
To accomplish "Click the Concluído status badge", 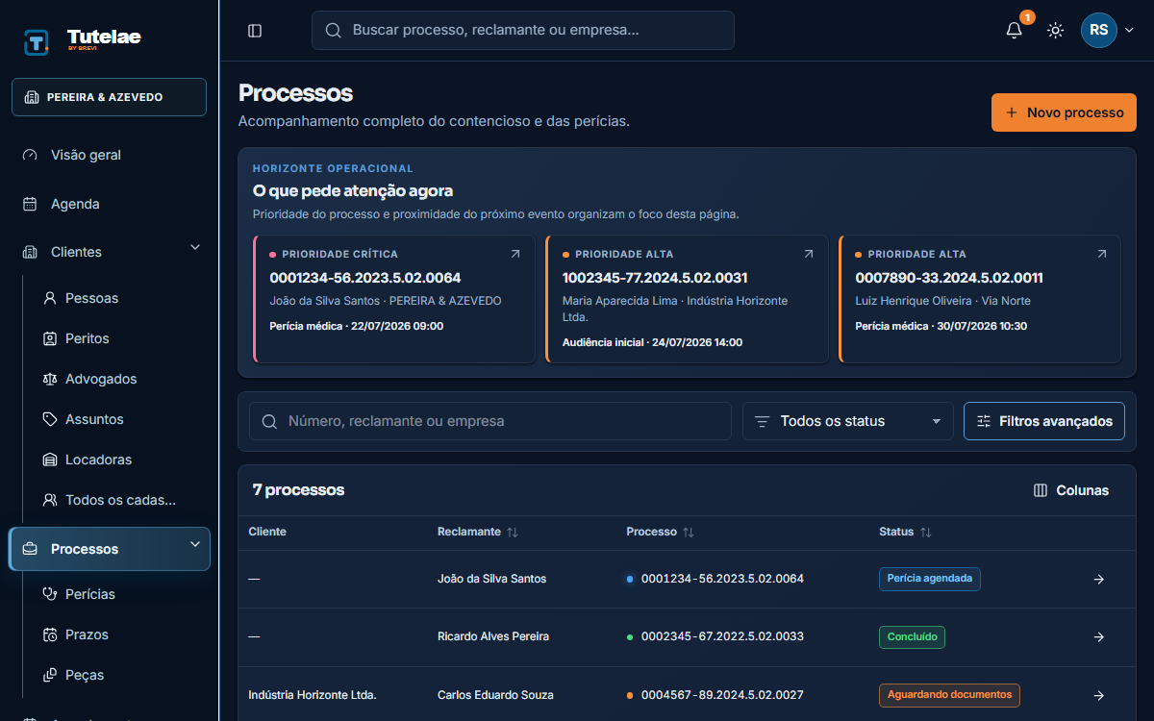I will click(x=912, y=636).
